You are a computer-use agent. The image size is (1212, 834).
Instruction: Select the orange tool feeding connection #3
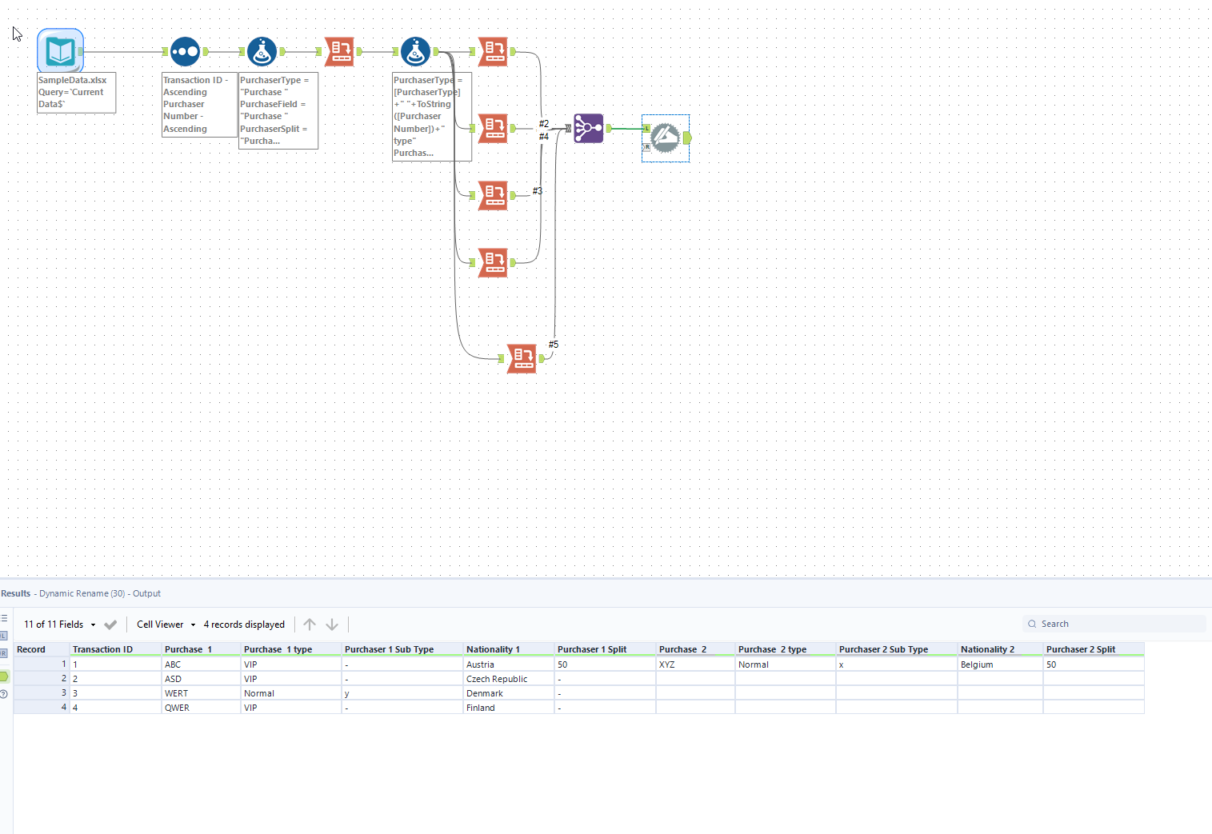[494, 195]
